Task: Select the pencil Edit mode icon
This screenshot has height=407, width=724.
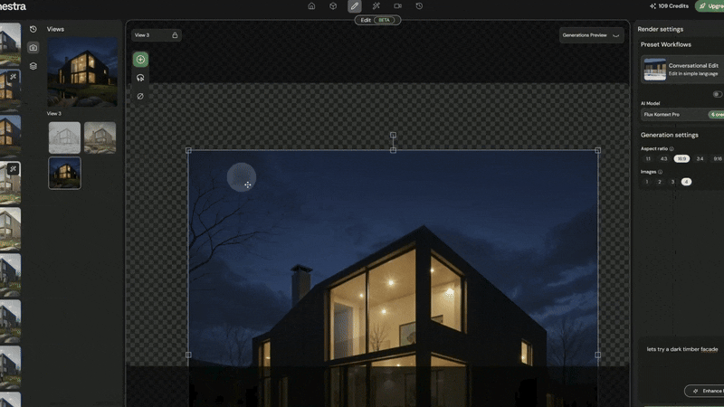Action: (355, 6)
